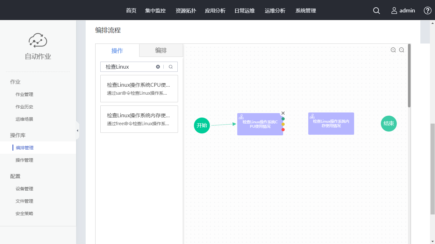Select the 操作 tab

coord(117,51)
